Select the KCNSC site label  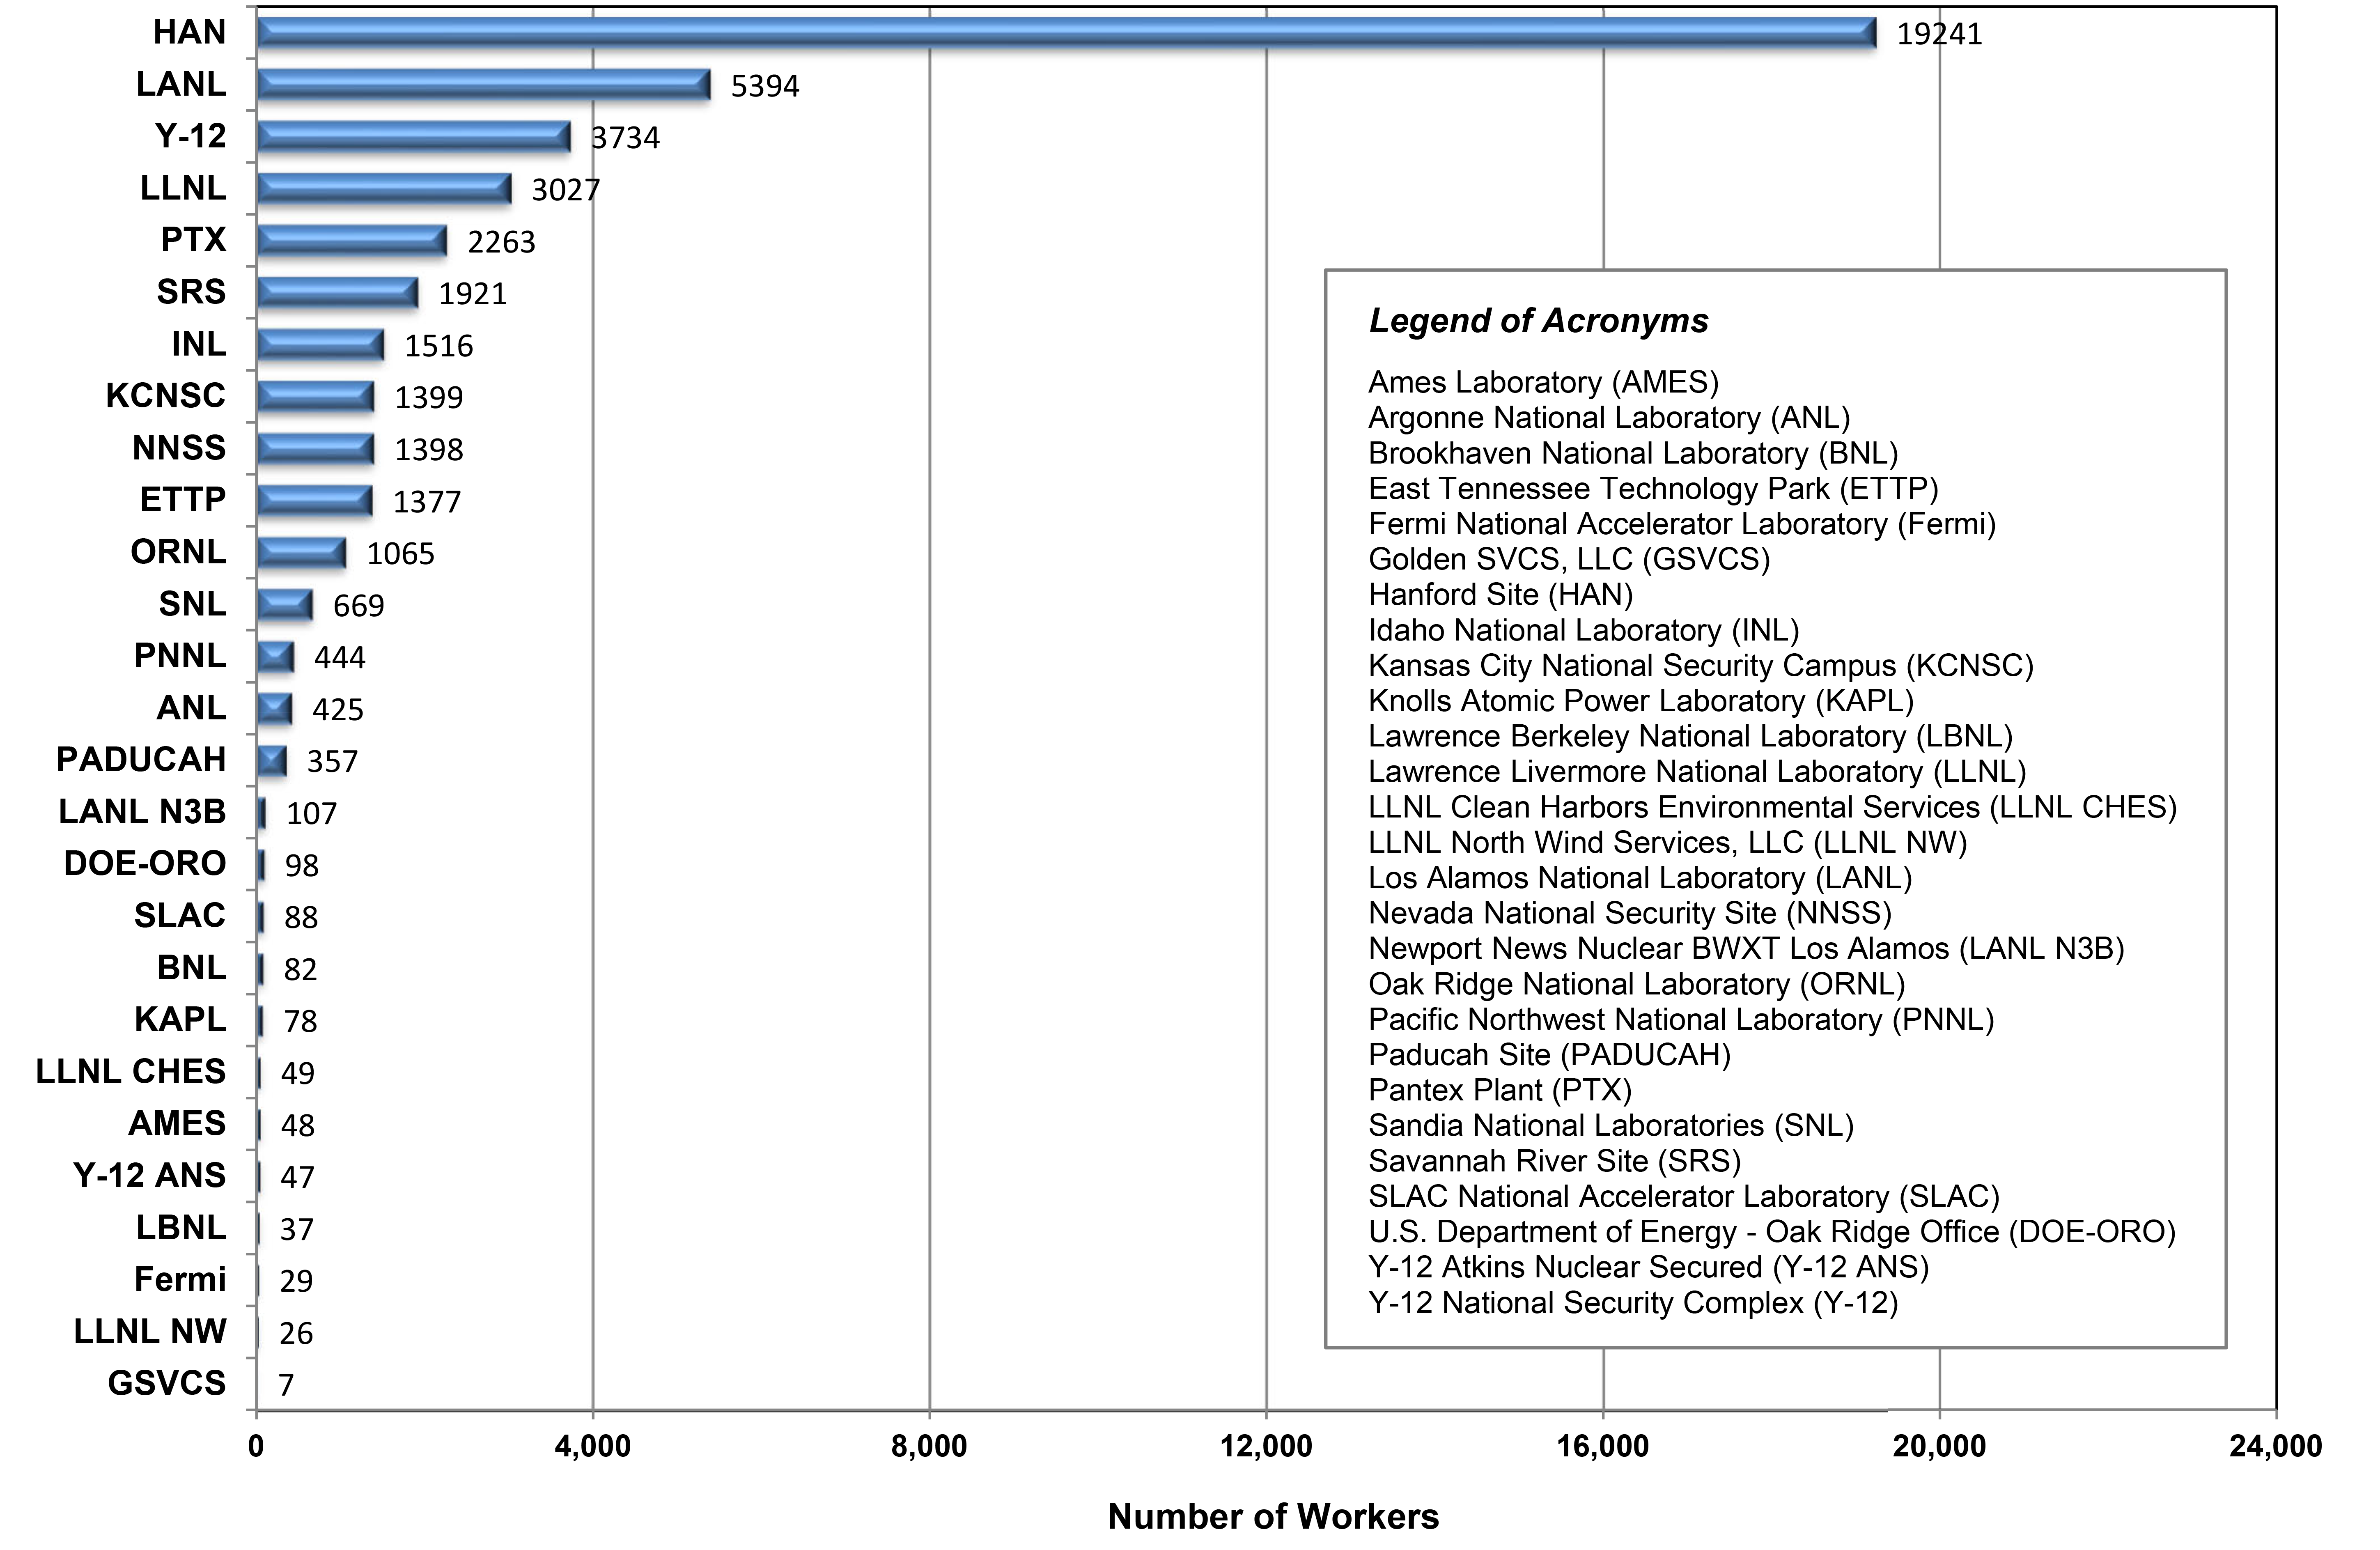(166, 396)
